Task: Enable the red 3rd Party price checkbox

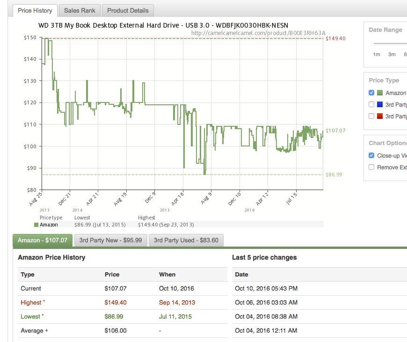Action: click(x=371, y=116)
